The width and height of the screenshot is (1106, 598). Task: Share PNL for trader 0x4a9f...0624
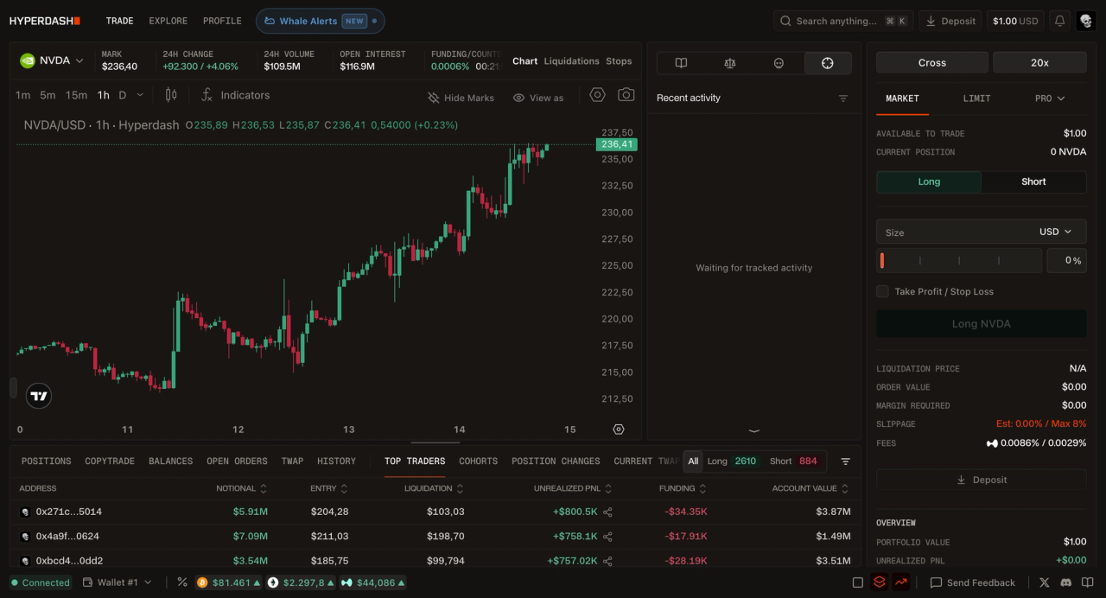pos(608,537)
